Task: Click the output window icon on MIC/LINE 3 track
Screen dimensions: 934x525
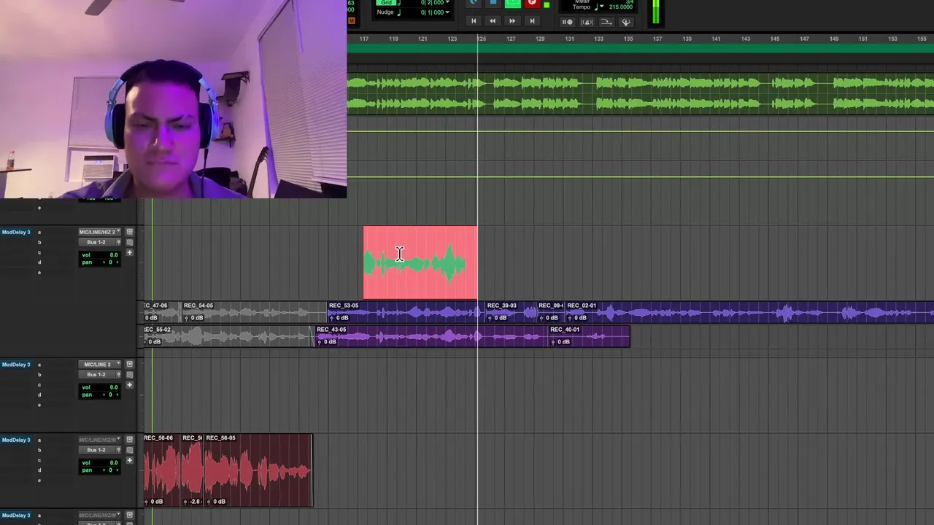Action: [129, 365]
